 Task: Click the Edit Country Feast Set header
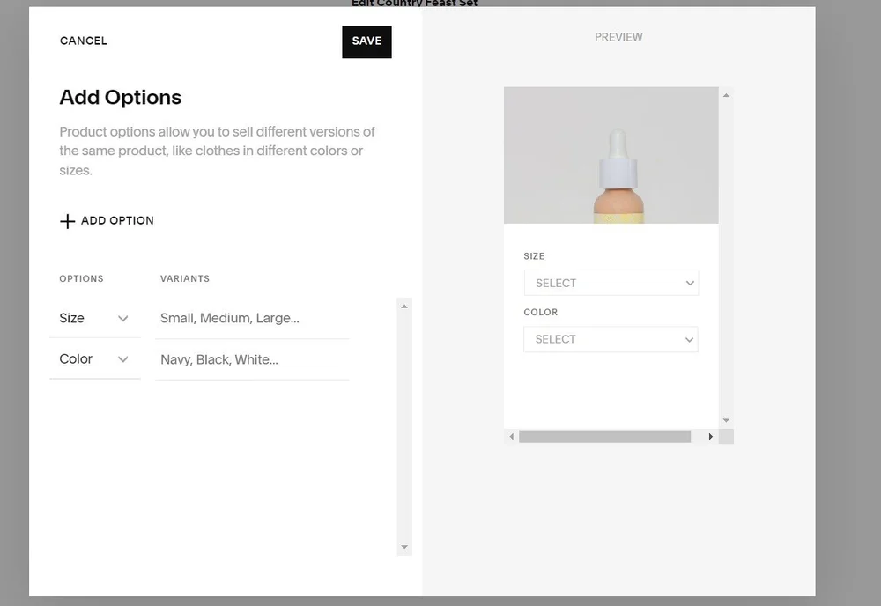(414, 3)
